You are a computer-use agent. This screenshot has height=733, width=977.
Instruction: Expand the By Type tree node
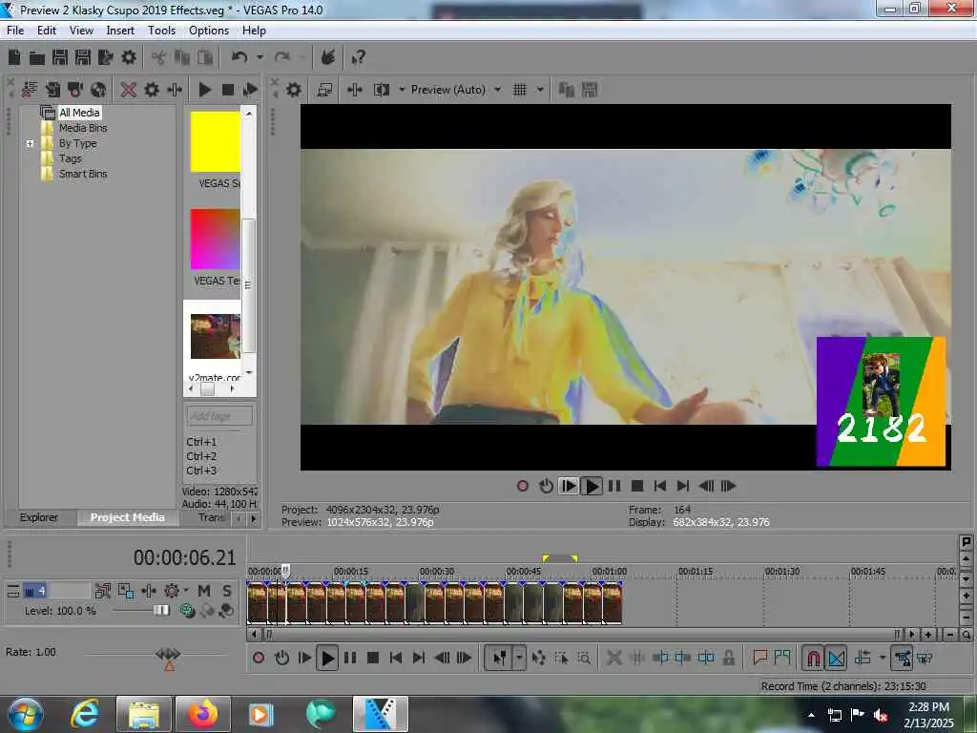(x=30, y=143)
